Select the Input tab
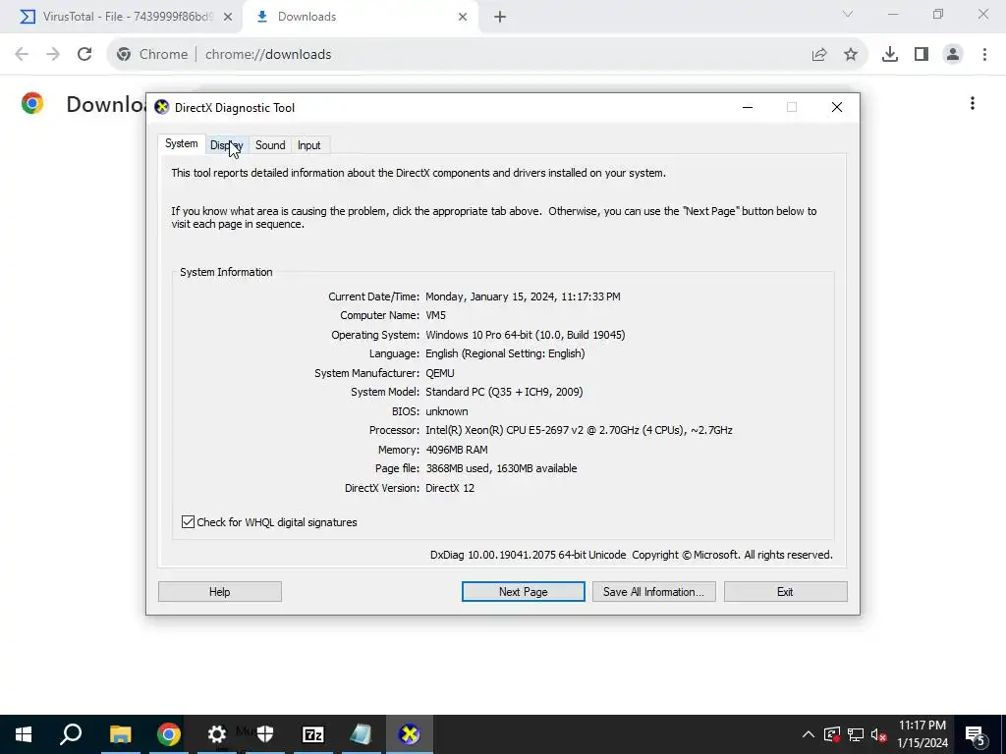The width and height of the screenshot is (1006, 754). tap(308, 145)
